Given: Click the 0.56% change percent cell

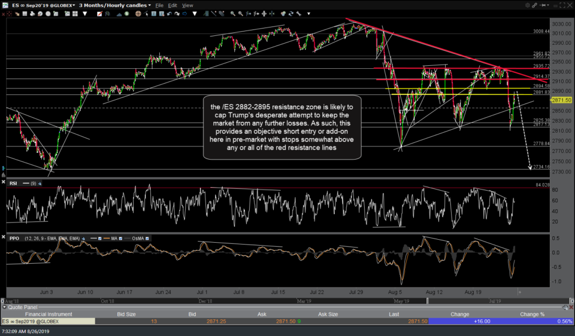Looking at the screenshot, I should (x=564, y=322).
